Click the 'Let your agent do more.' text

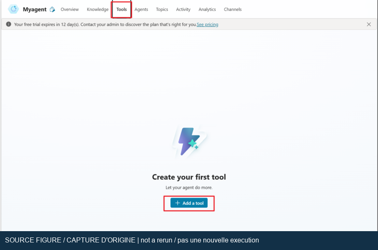coord(189,188)
